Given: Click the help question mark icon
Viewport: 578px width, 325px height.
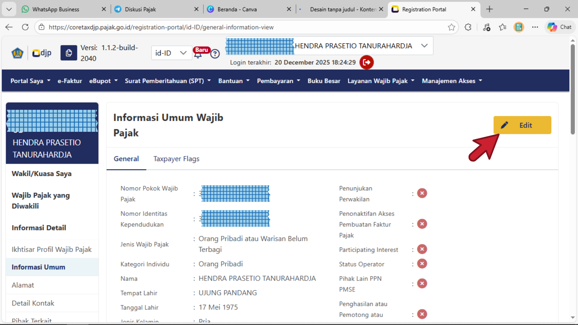Looking at the screenshot, I should pyautogui.click(x=215, y=54).
